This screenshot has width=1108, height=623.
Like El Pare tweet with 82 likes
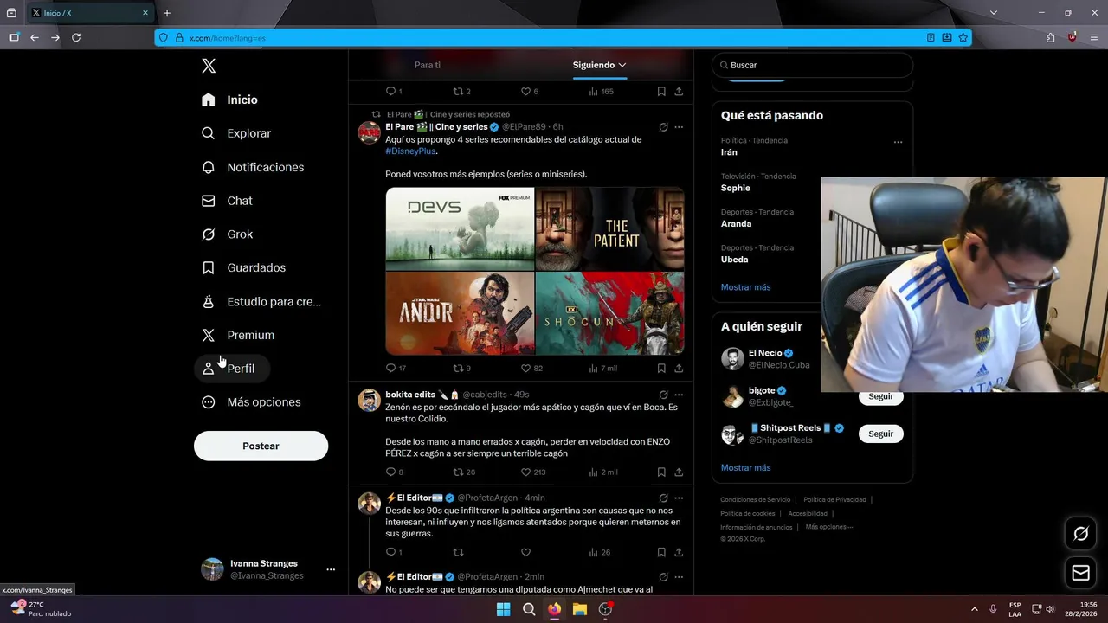525,368
